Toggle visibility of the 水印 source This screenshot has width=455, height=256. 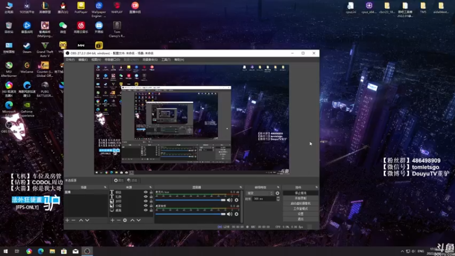146,201
